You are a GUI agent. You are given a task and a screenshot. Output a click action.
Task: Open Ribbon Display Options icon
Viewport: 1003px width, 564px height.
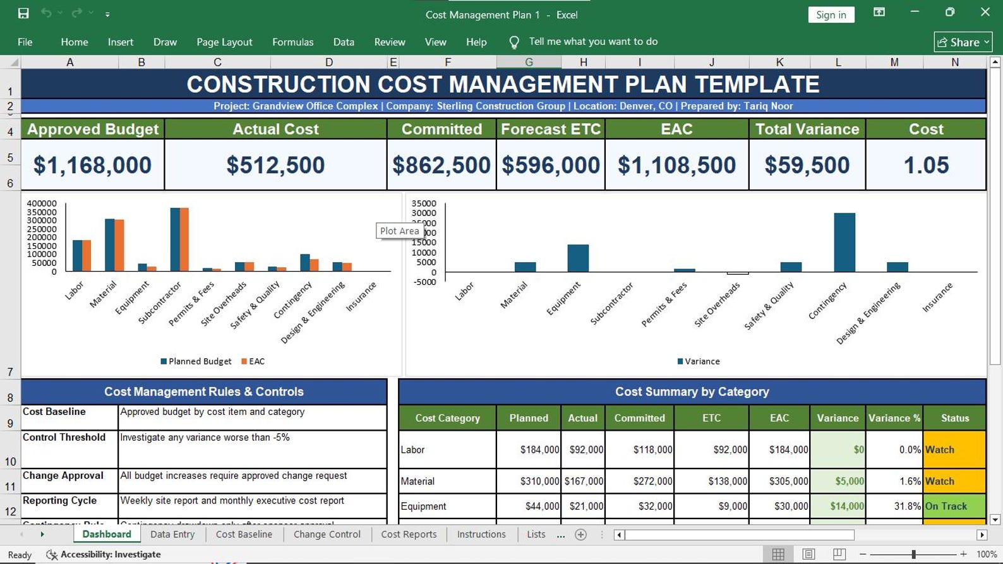pos(879,12)
